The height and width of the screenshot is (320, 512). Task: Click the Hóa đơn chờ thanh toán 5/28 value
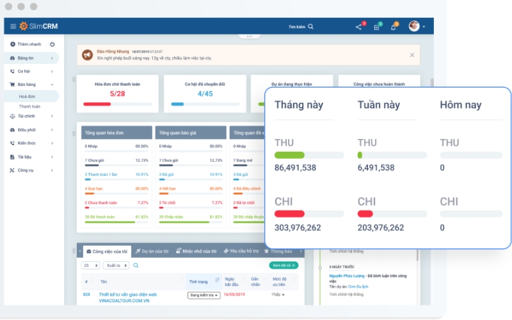point(117,93)
